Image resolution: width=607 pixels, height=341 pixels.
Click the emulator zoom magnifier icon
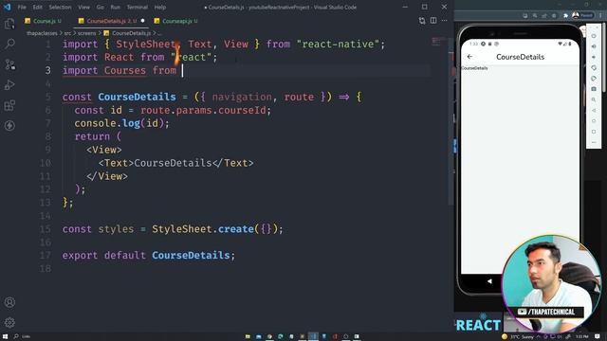[x=594, y=99]
